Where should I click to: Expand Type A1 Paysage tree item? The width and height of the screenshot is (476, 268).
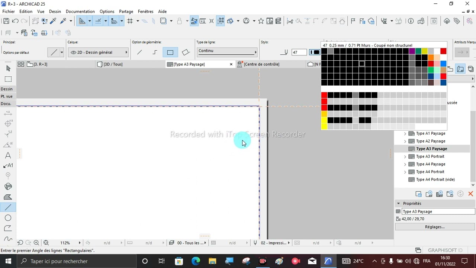coord(405,134)
